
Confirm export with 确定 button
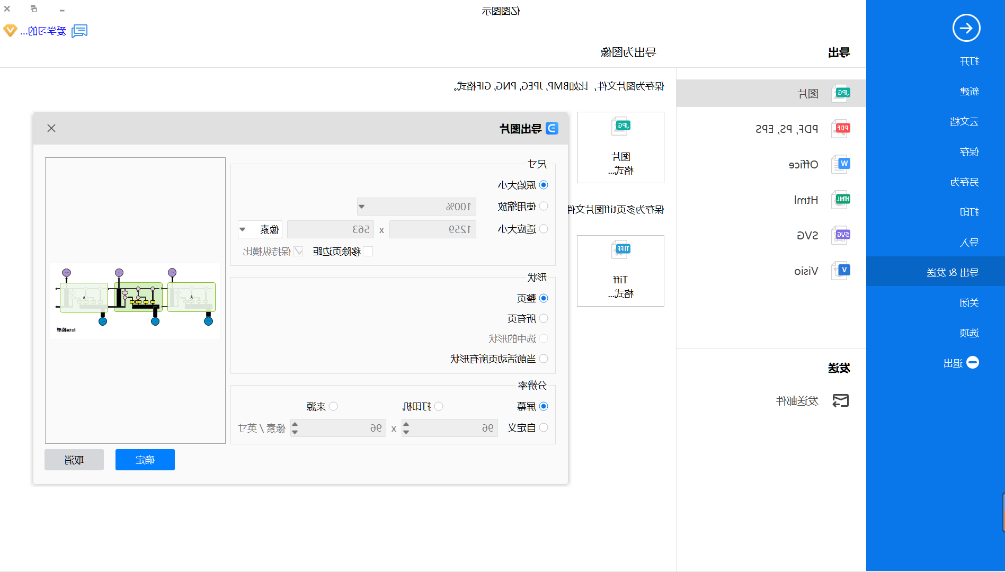tap(145, 460)
